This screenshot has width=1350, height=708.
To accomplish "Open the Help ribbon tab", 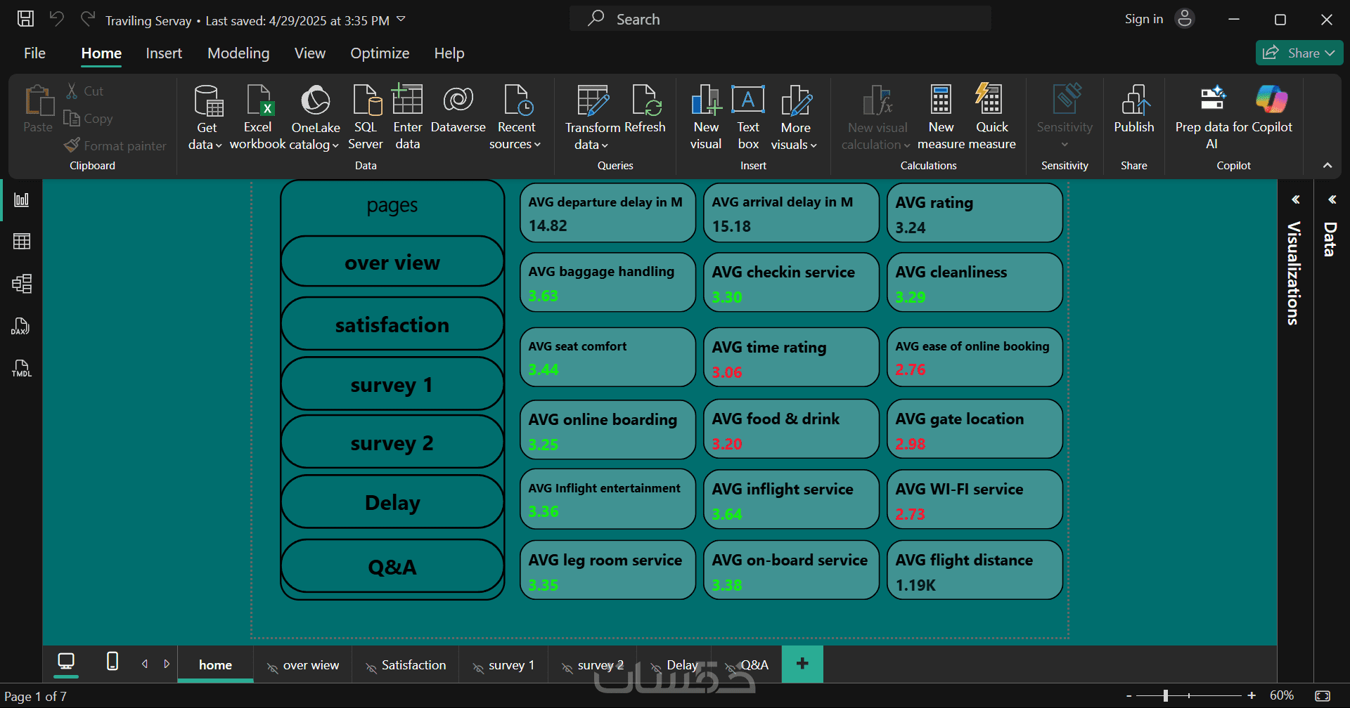I will [449, 53].
